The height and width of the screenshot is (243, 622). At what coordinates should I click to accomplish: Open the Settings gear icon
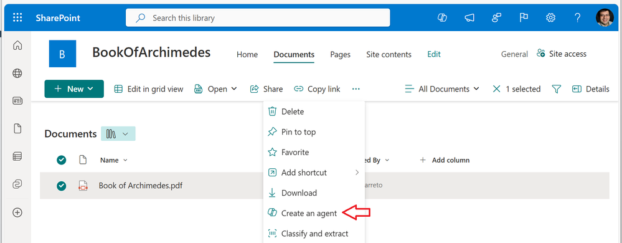click(550, 18)
